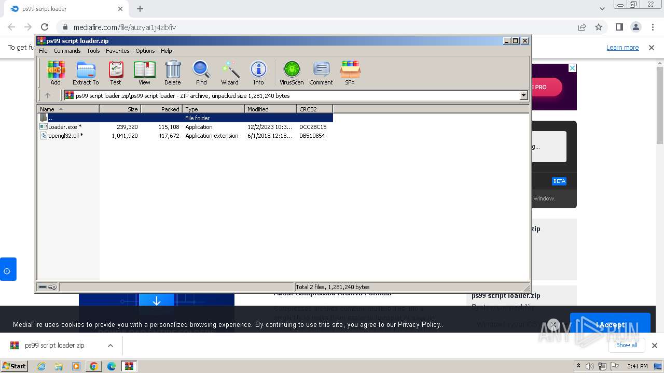The image size is (664, 373).
Task: Open the Windows Start menu
Action: coord(15,366)
